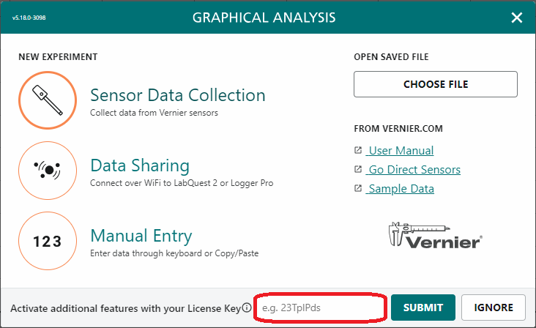
Task: Click Ignore to dismiss license prompt
Action: (x=494, y=307)
